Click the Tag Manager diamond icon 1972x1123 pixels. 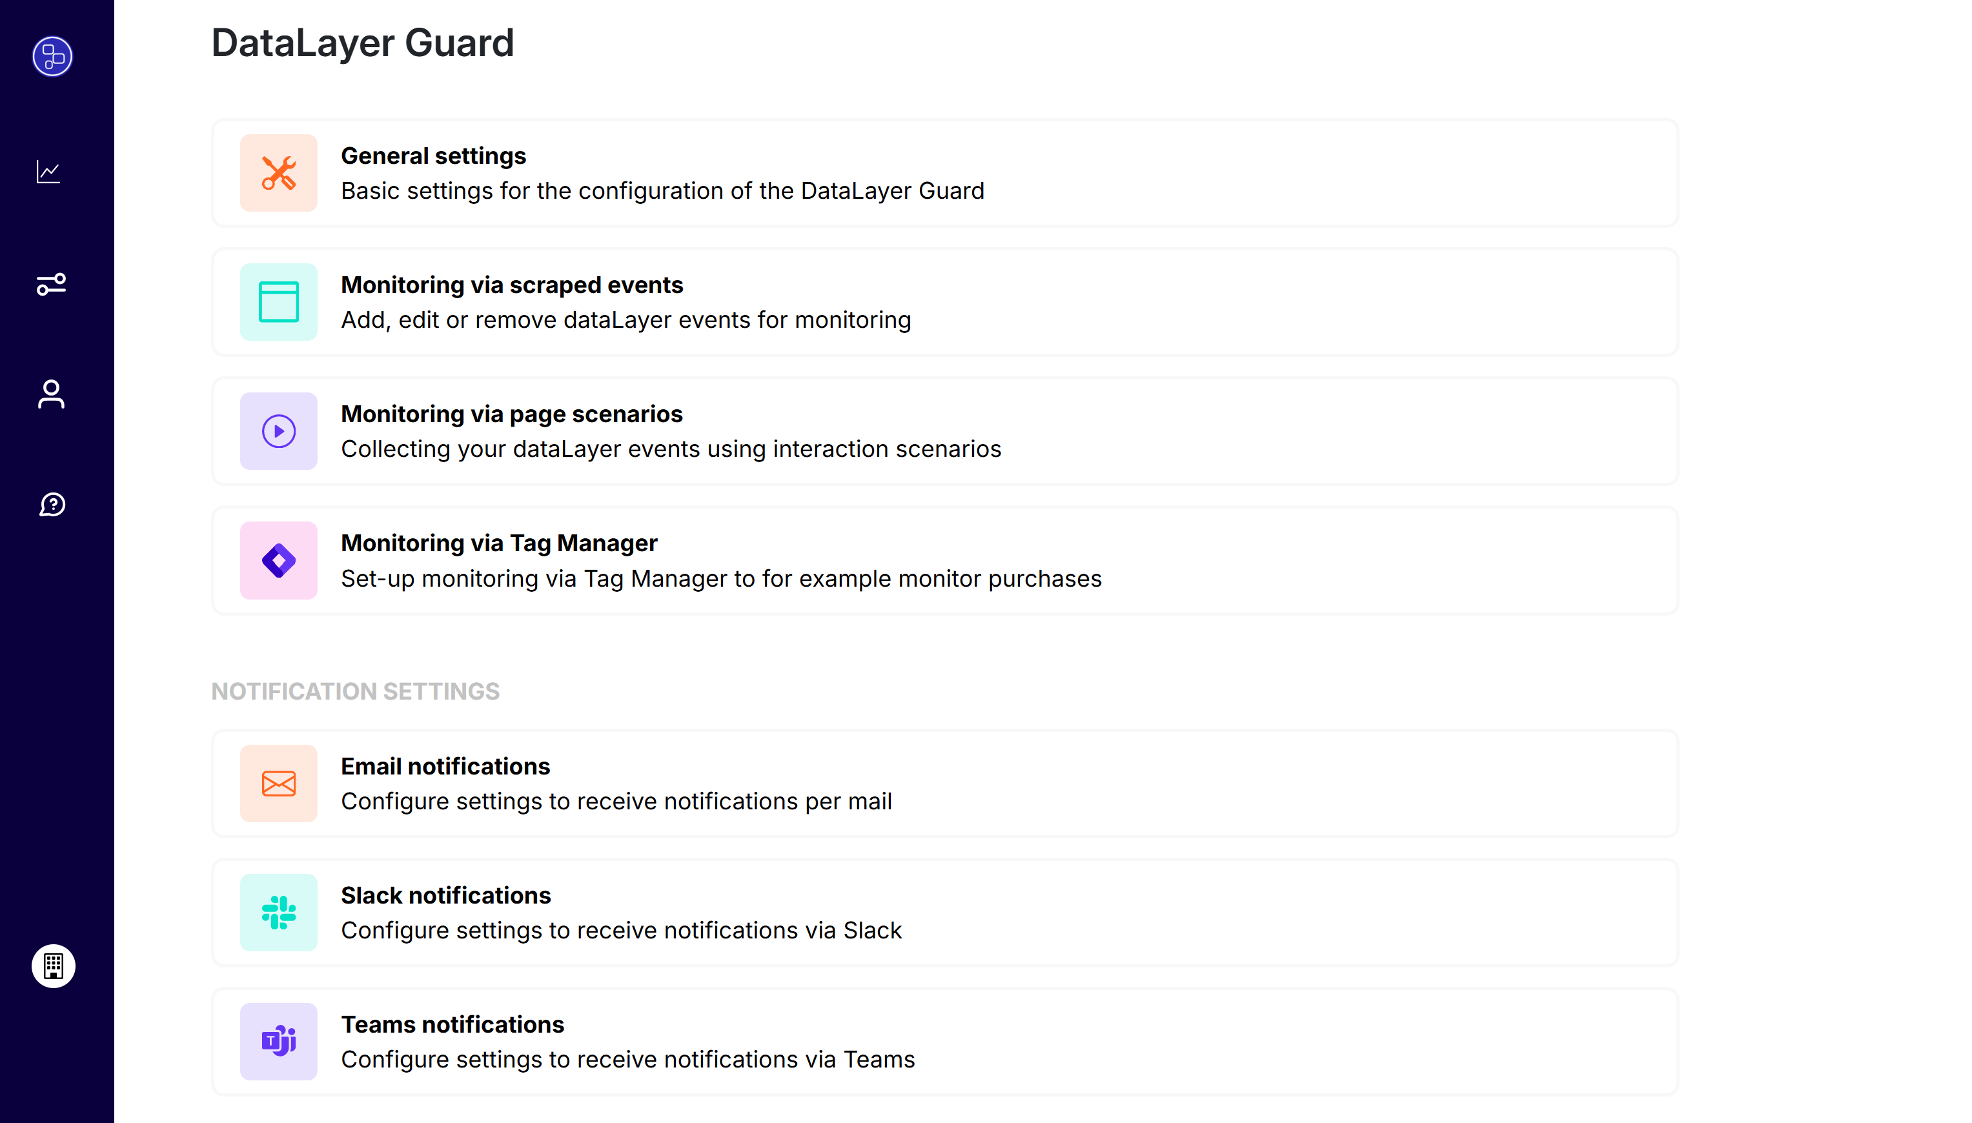point(280,560)
